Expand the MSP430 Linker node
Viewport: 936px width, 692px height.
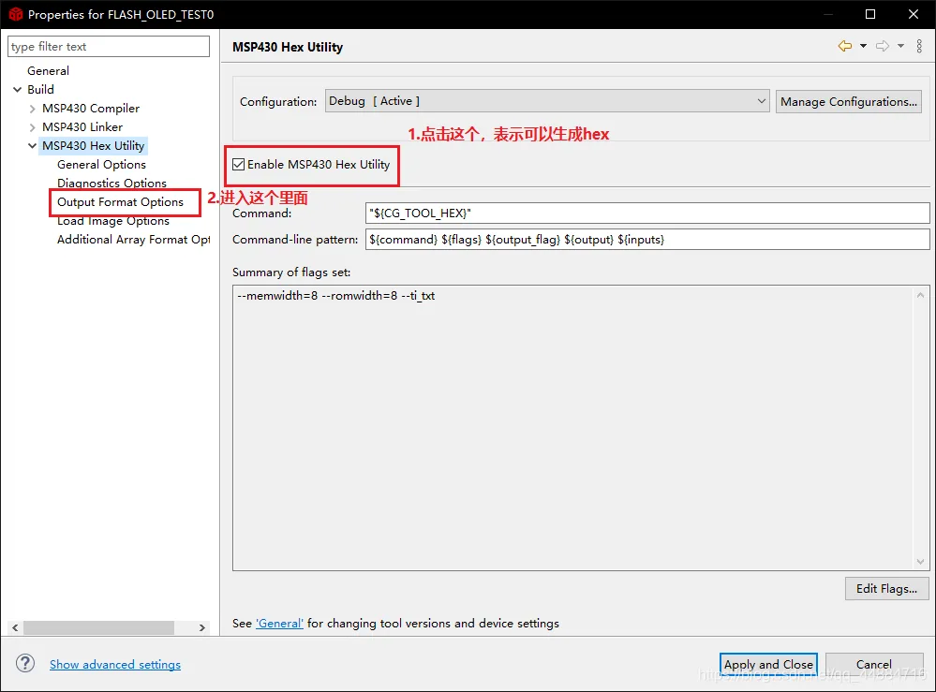[x=32, y=127]
